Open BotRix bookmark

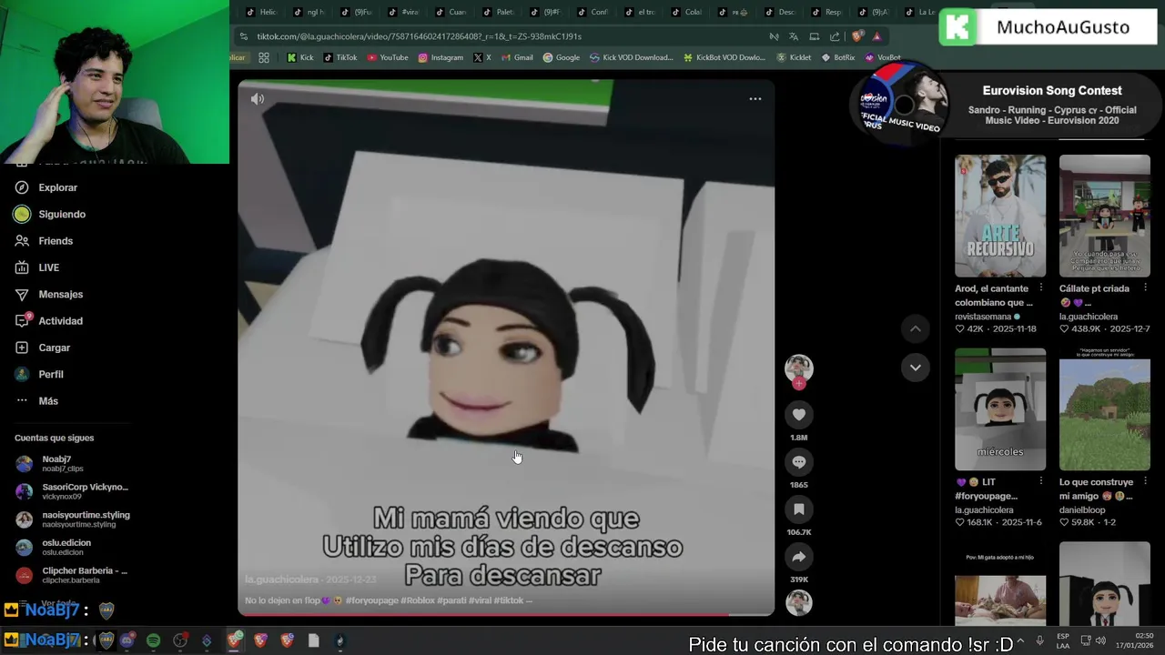pyautogui.click(x=838, y=57)
